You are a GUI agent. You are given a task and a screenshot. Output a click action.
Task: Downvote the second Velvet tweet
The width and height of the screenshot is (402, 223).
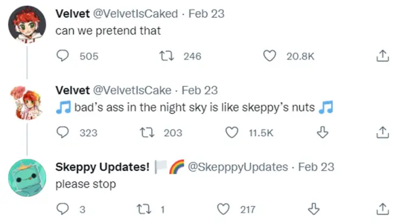tap(322, 132)
